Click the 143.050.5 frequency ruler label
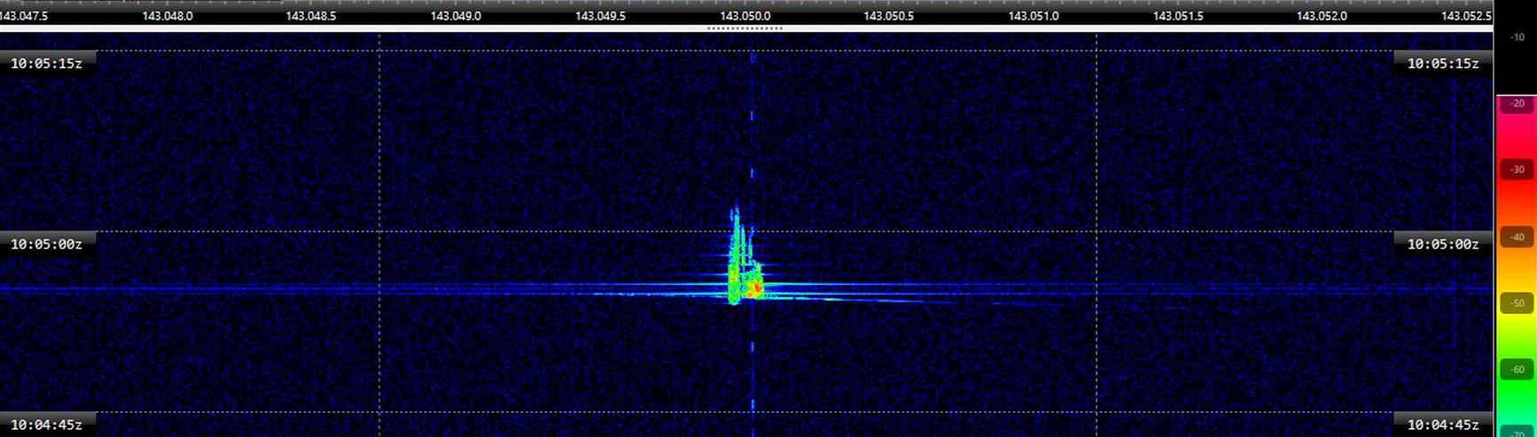1537x437 pixels. pyautogui.click(x=889, y=16)
